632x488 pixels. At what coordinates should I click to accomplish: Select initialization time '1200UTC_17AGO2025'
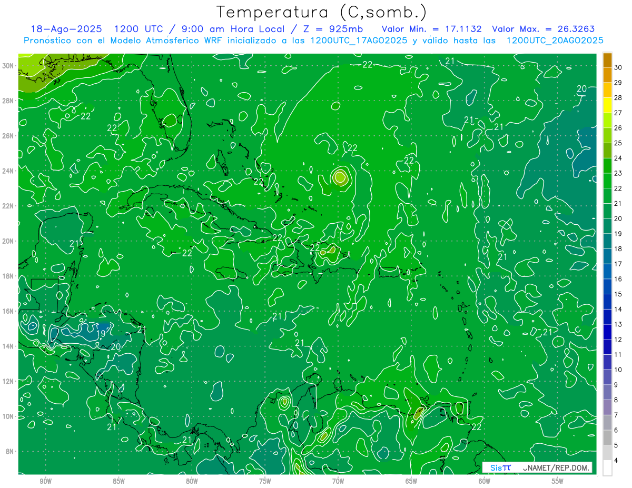tap(358, 41)
